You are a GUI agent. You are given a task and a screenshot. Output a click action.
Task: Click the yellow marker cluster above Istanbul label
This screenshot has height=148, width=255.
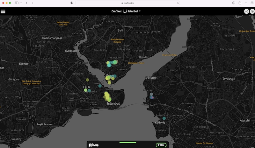(x=107, y=96)
